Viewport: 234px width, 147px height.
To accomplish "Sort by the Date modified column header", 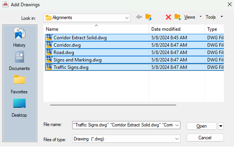I will (177, 29).
